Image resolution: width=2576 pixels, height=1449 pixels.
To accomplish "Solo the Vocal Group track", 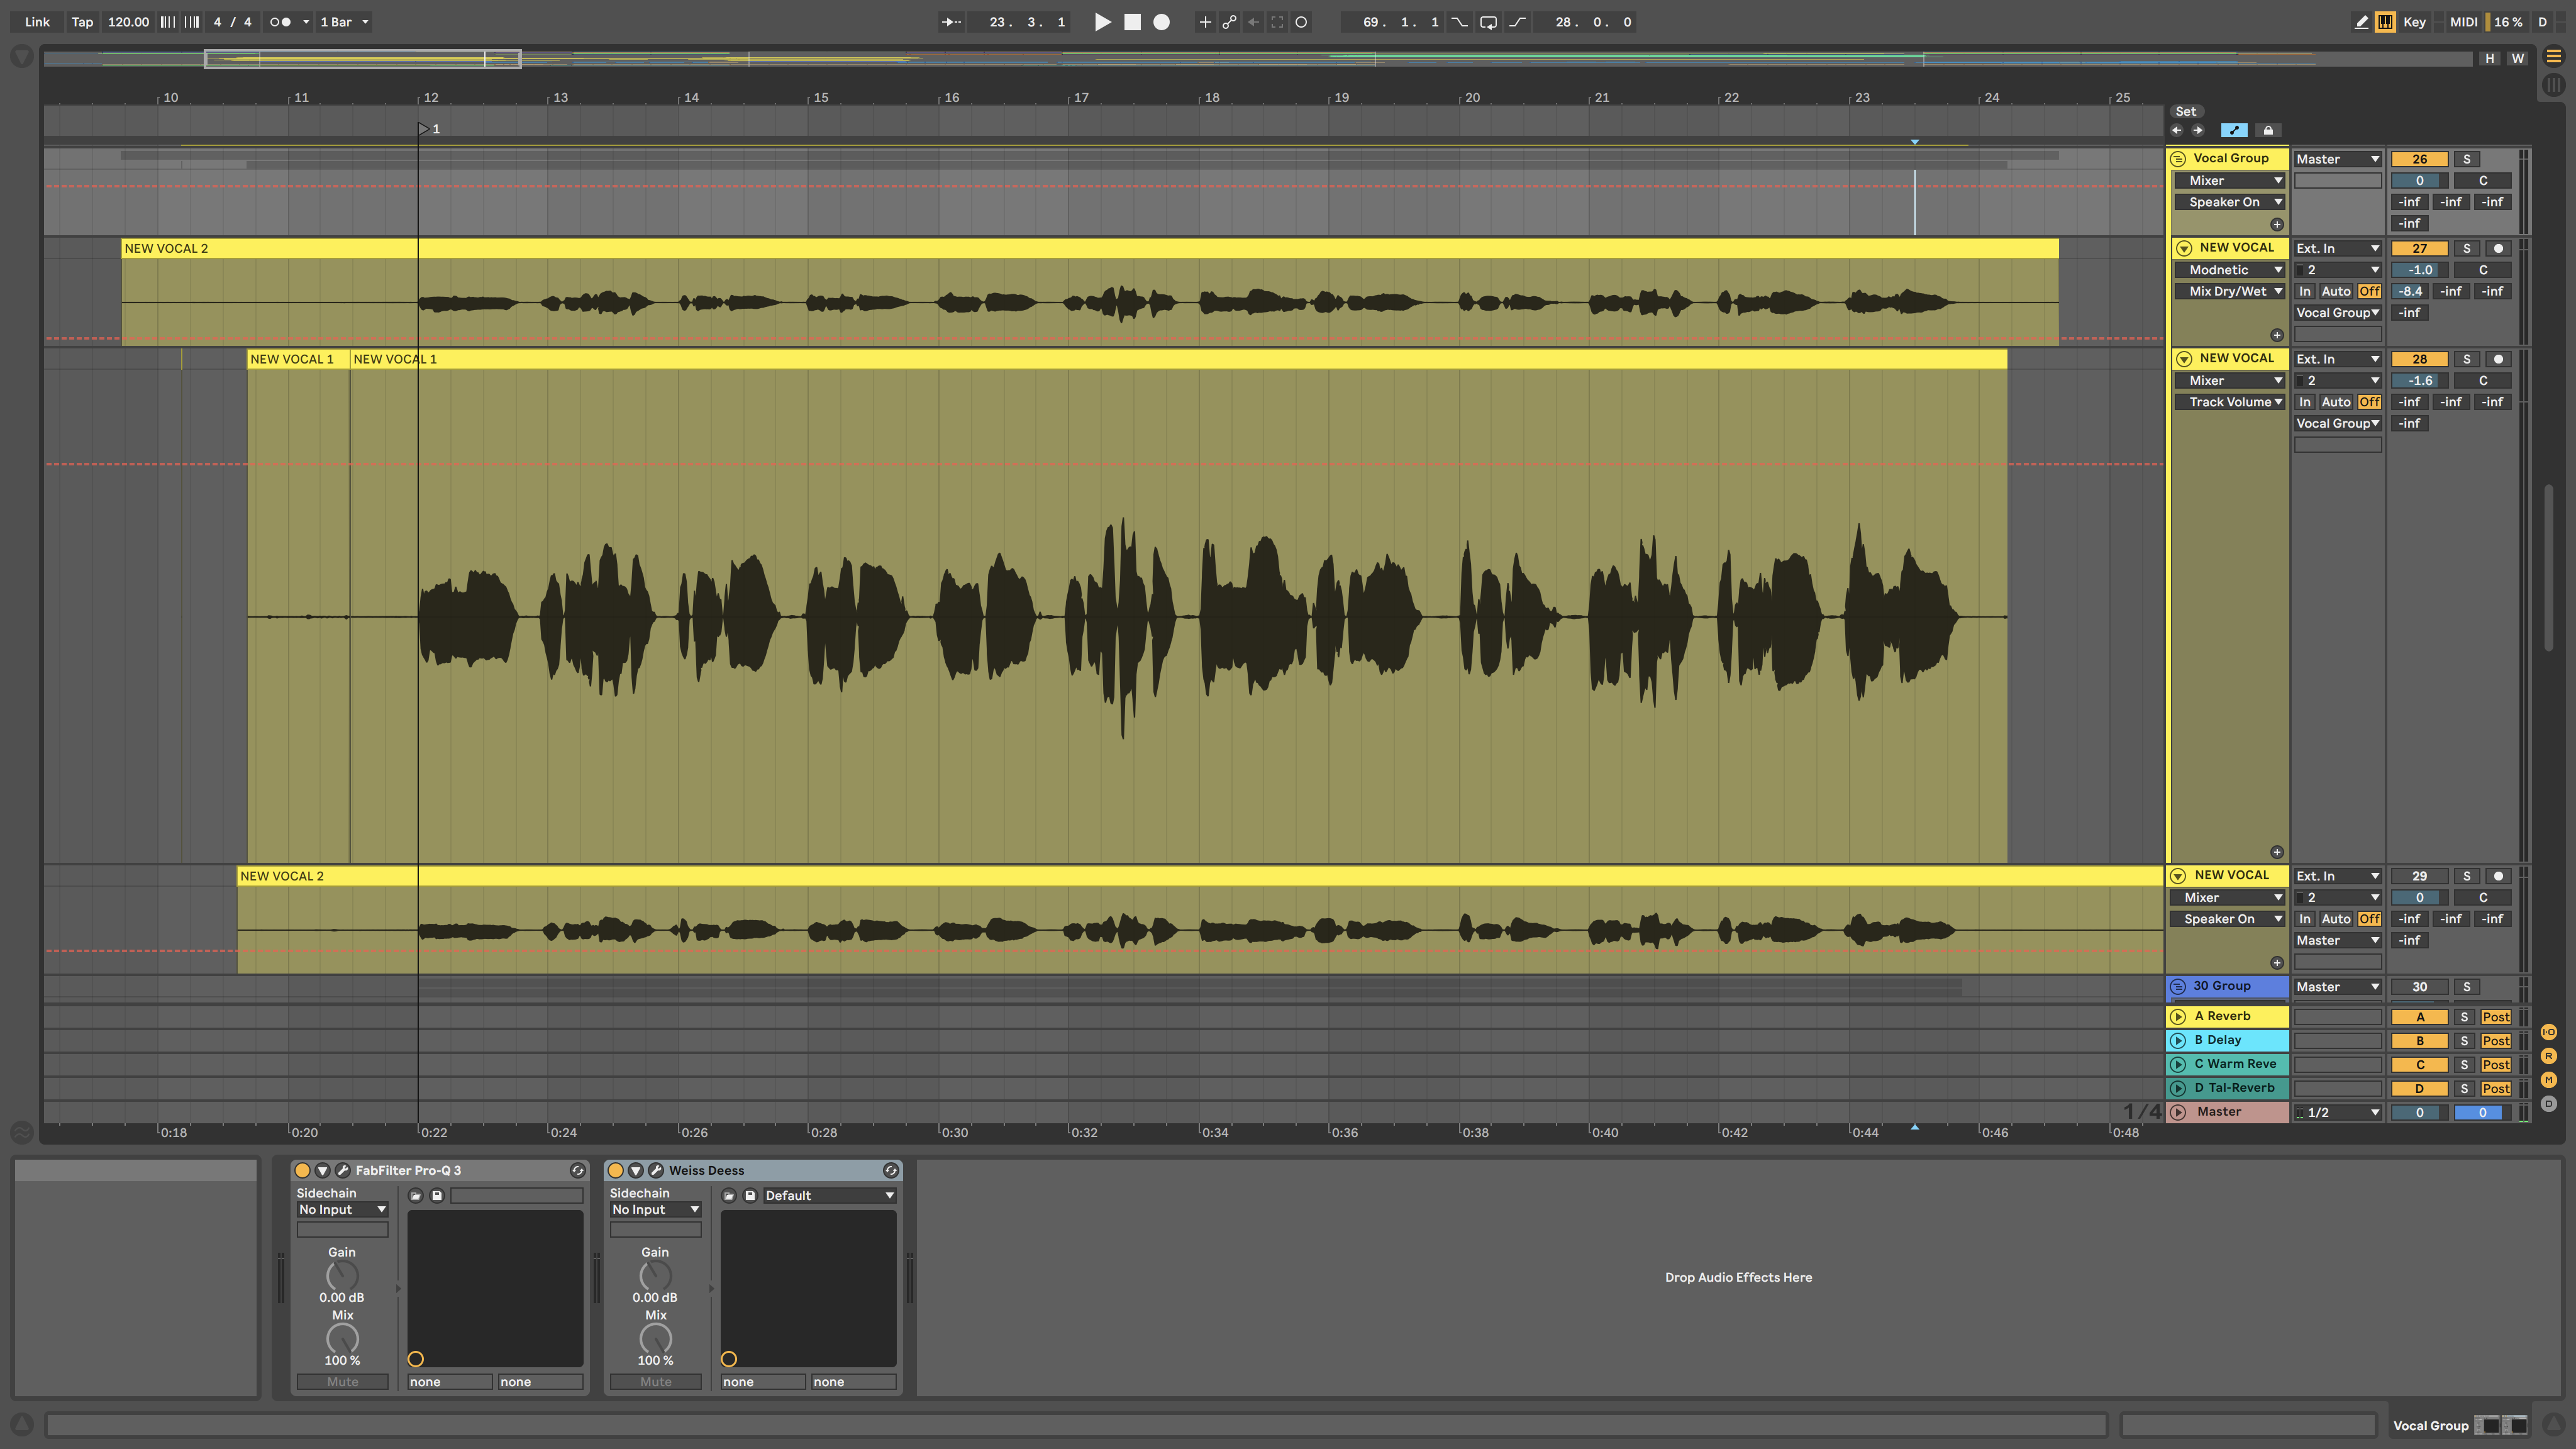I will point(2466,159).
